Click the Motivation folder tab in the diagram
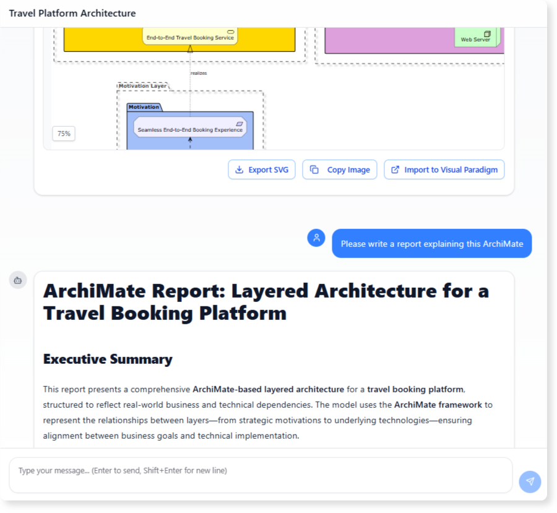Viewport: 557px width, 513px height. [144, 106]
